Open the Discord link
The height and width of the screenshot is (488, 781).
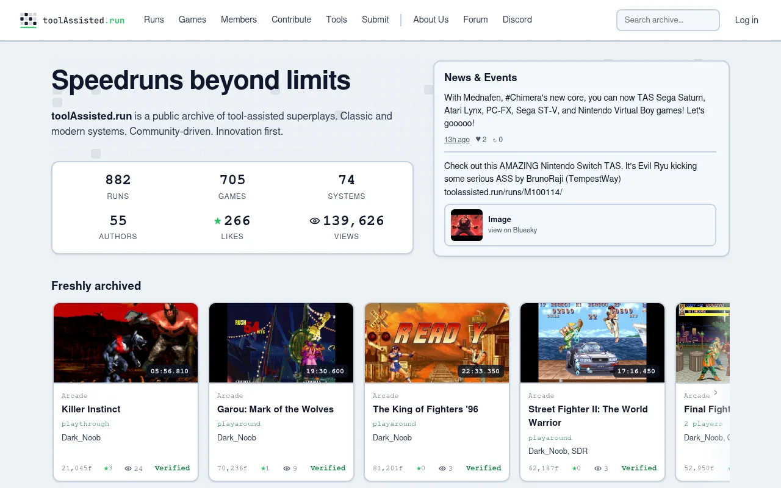point(517,20)
